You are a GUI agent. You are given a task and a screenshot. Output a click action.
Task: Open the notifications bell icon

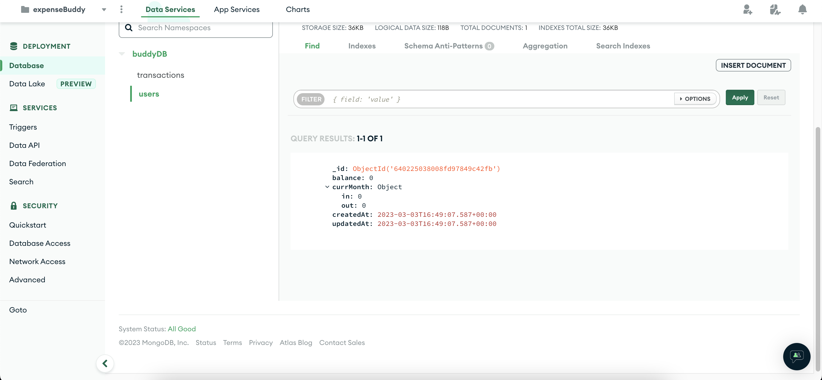point(803,9)
